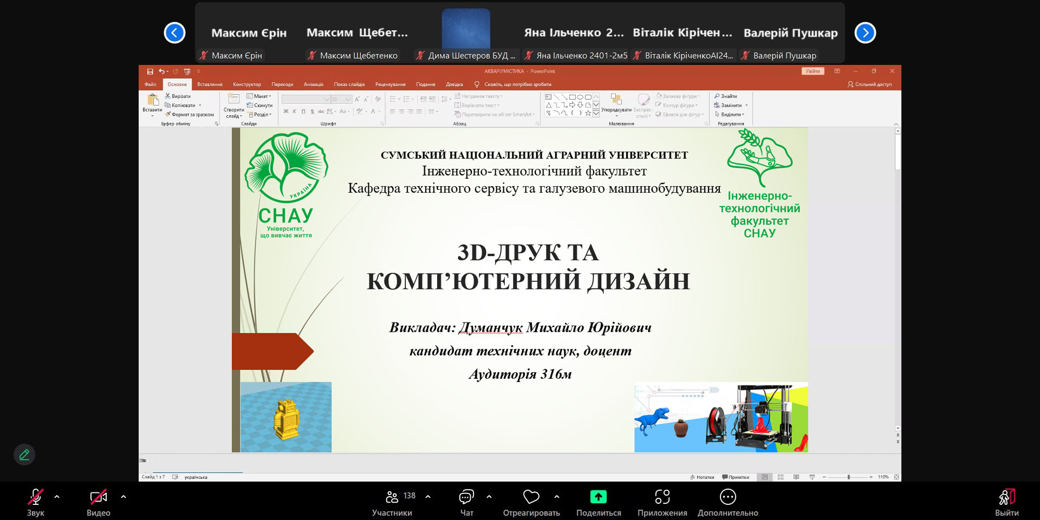Click the zoom in plus button
The image size is (1040, 520).
pyautogui.click(x=871, y=477)
